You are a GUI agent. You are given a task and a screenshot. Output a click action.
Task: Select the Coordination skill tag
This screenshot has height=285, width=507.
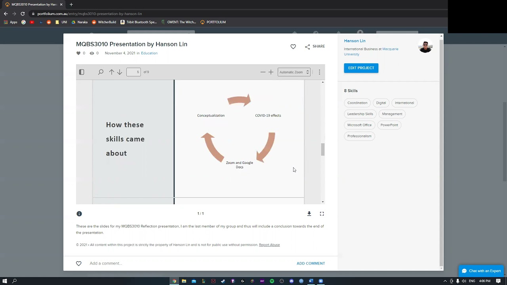(357, 103)
